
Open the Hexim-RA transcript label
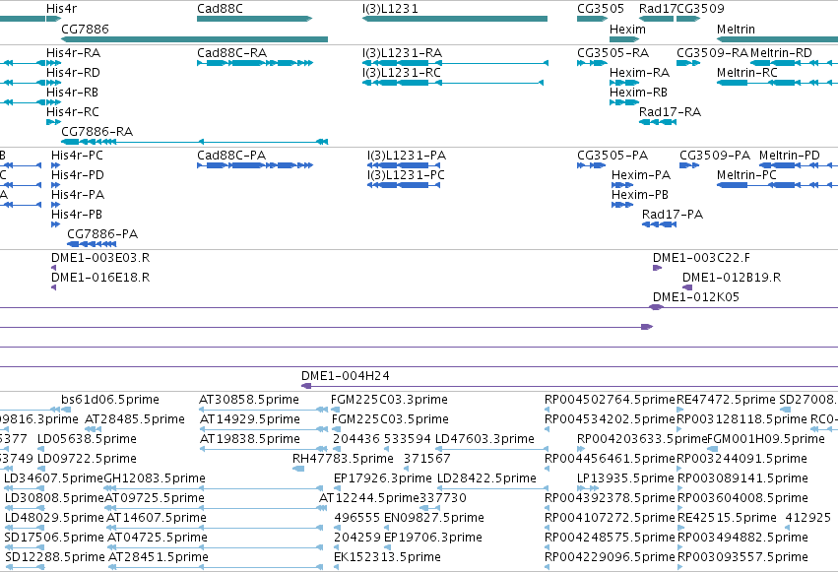coord(639,73)
